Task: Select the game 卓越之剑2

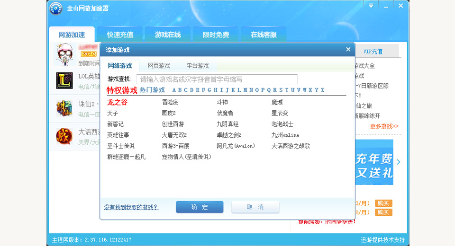Action: coord(229,135)
